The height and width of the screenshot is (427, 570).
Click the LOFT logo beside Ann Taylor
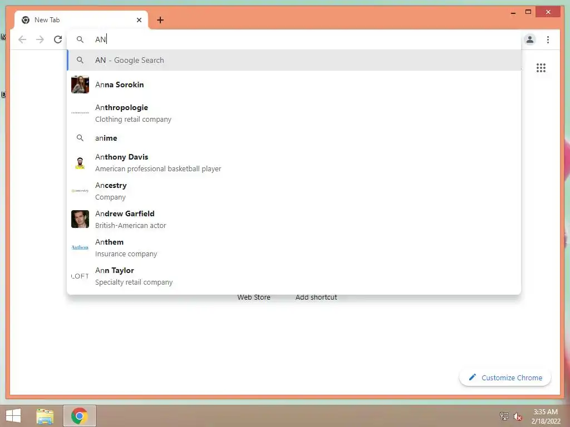[x=80, y=276]
